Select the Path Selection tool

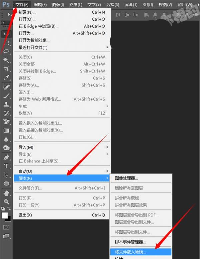pos(6,175)
